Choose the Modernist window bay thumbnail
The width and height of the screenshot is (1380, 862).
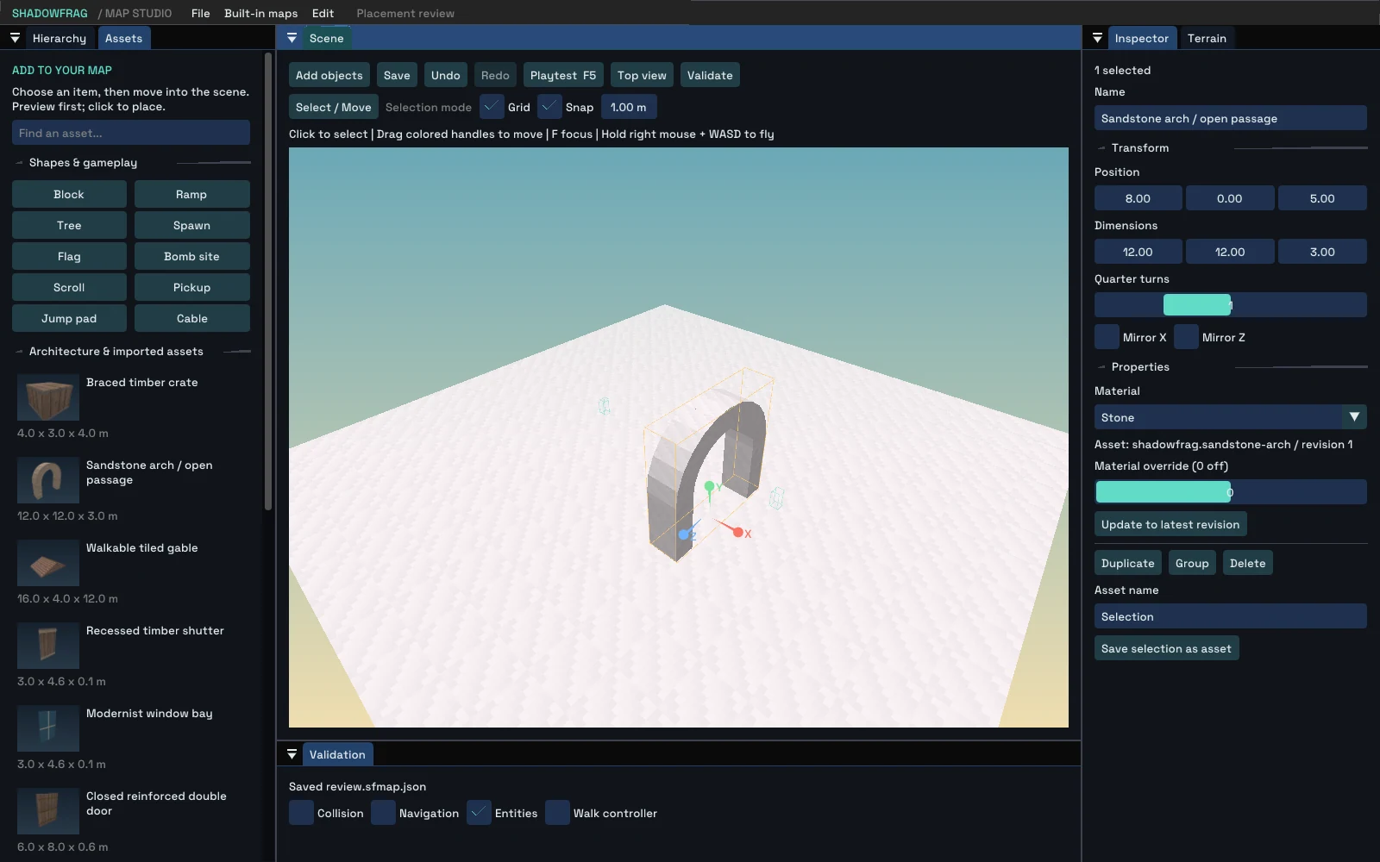[48, 729]
